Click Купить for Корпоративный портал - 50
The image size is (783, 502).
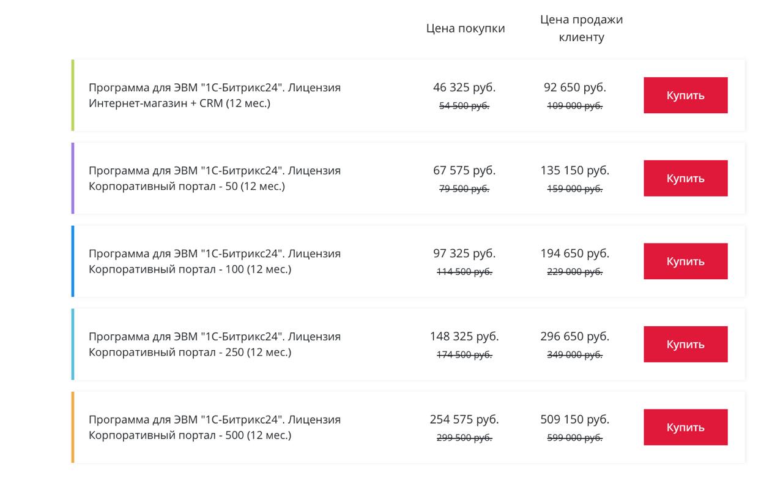point(685,178)
